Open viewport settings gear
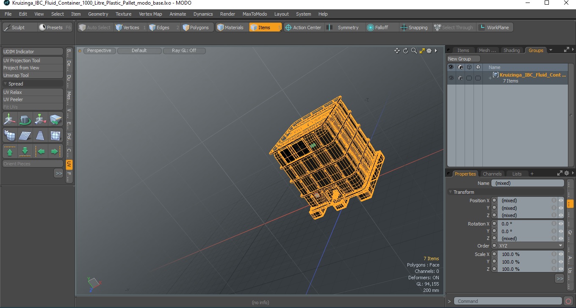The height and width of the screenshot is (308, 576). pyautogui.click(x=429, y=51)
